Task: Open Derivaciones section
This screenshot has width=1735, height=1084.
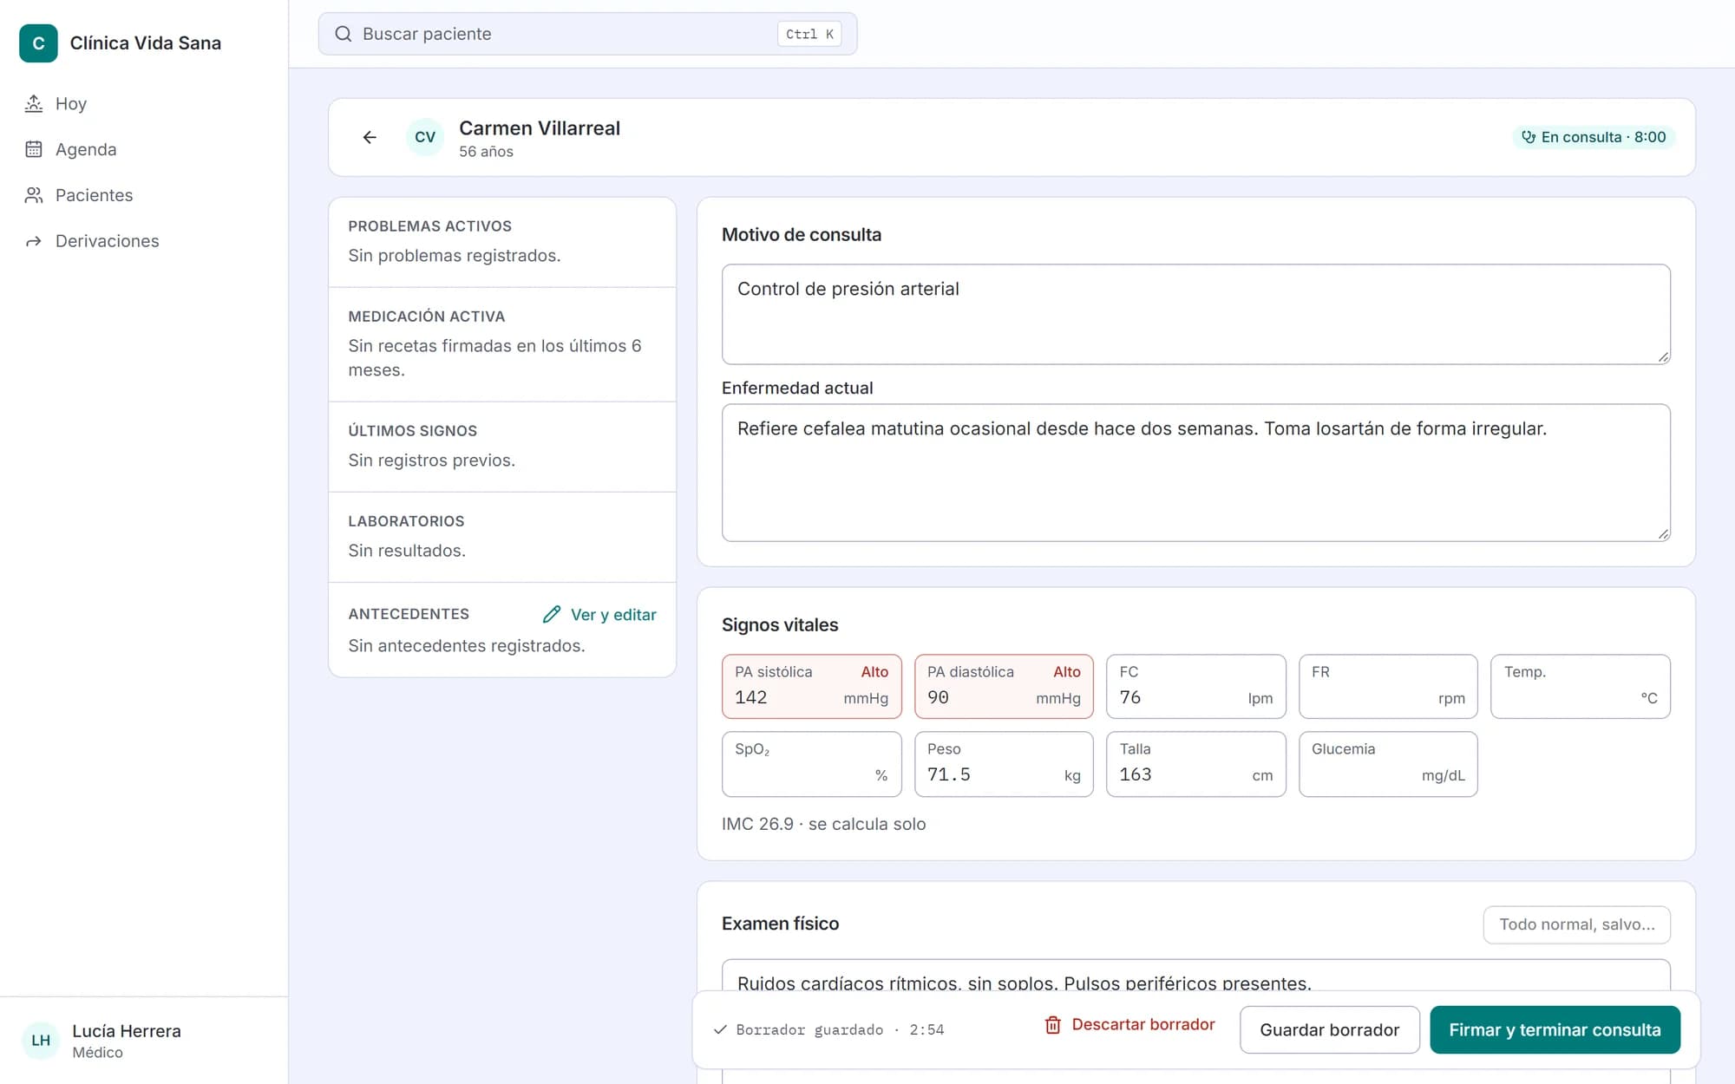Action: 144,241
